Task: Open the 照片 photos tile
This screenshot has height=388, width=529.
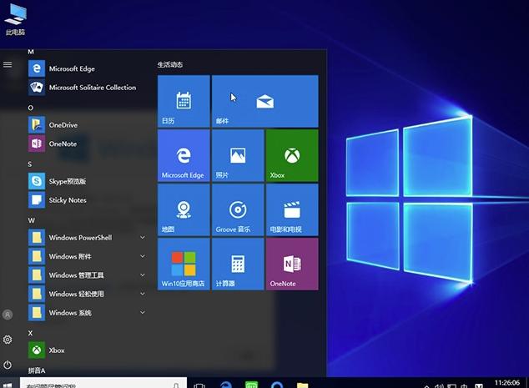Action: pos(238,155)
